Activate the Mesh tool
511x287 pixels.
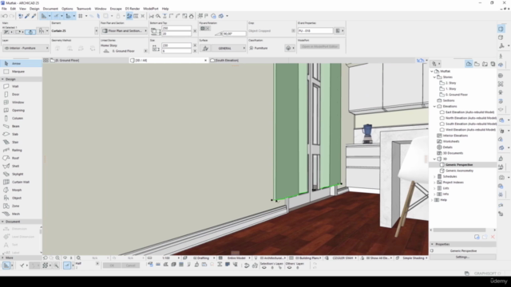pos(21,214)
